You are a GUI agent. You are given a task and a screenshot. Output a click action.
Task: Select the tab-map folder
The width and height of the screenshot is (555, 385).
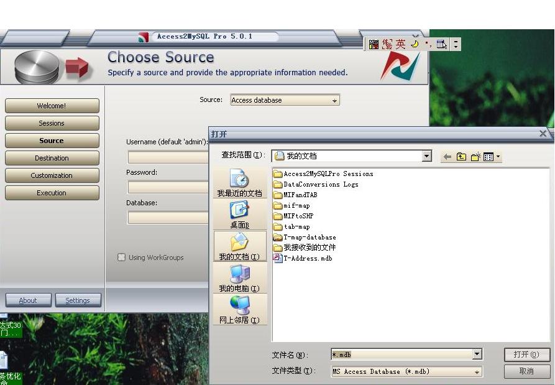pyautogui.click(x=292, y=226)
